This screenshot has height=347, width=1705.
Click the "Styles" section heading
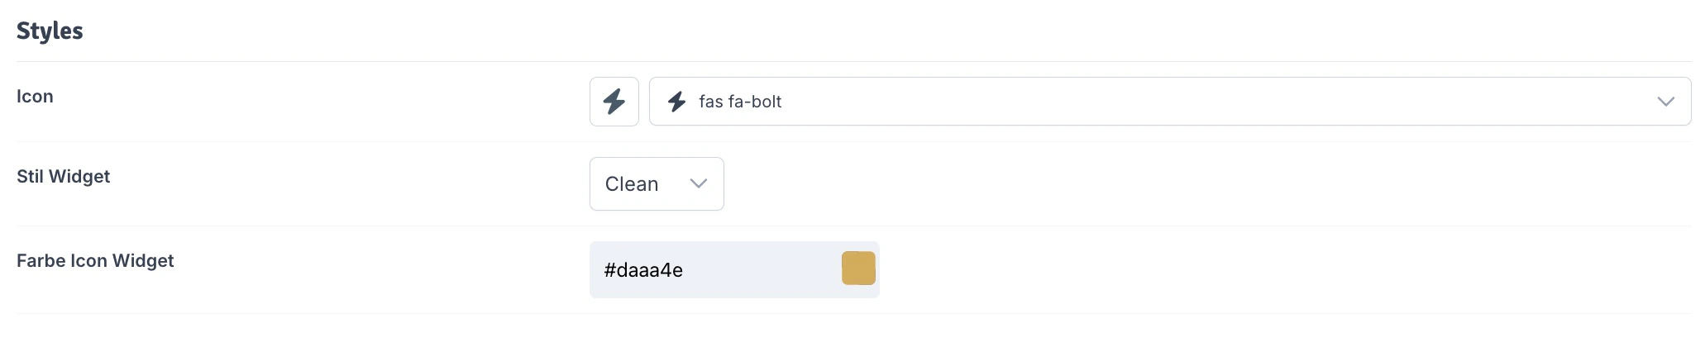50,31
